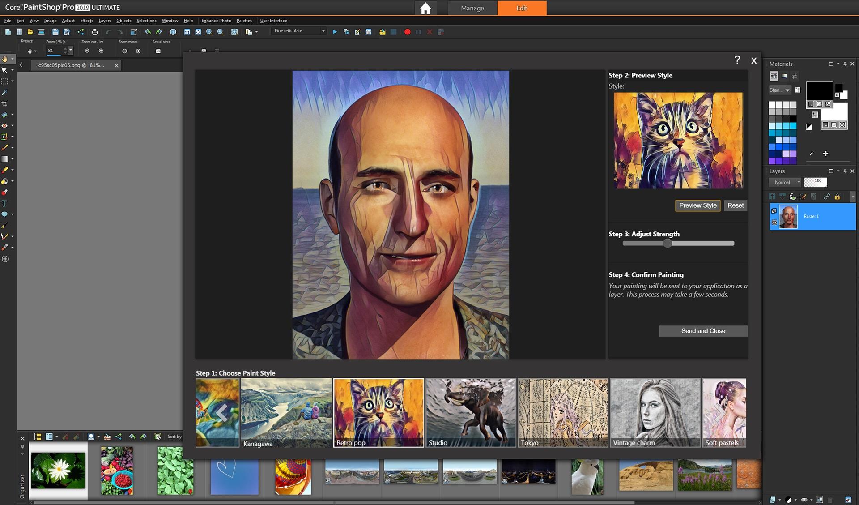Open the Effects menu
Viewport: 859px width, 505px height.
[86, 21]
